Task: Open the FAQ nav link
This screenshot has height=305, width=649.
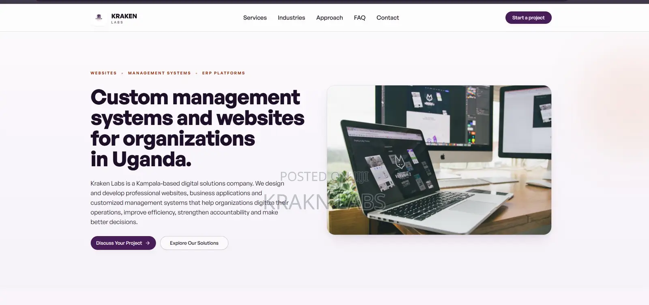Action: pyautogui.click(x=359, y=18)
